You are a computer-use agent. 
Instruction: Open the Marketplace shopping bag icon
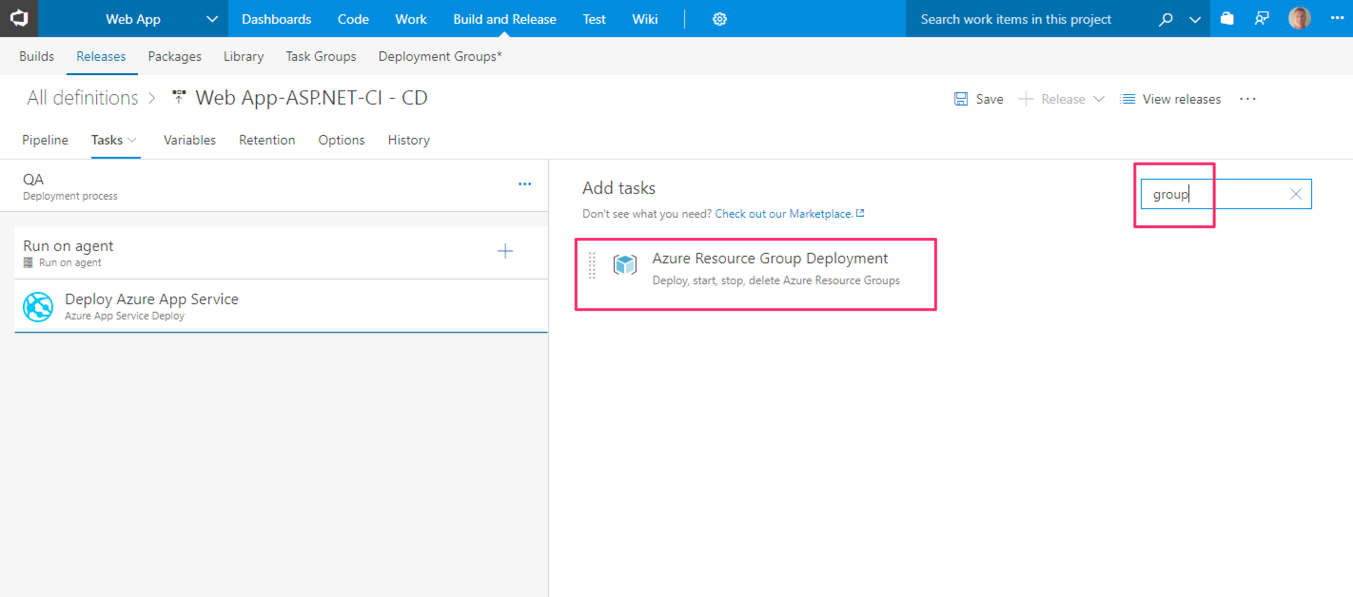pos(1227,19)
